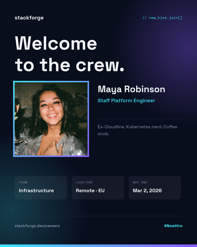Click the stackforge logo text
The width and height of the screenshot is (197, 247).
[x=29, y=18]
